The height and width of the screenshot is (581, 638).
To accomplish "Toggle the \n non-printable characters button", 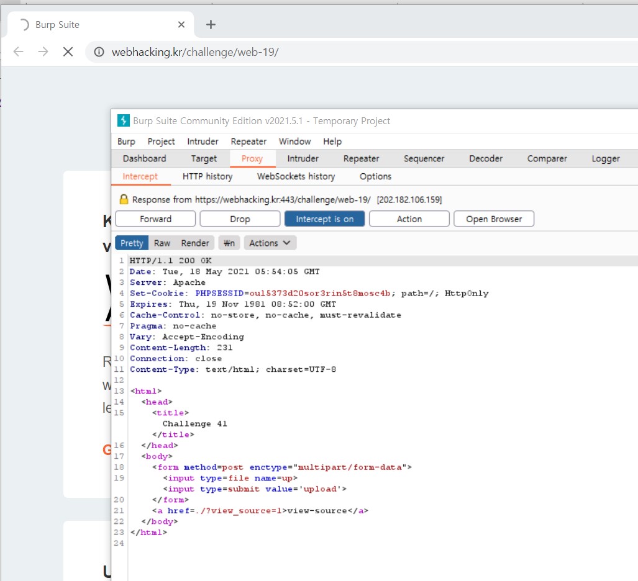I will (x=229, y=243).
